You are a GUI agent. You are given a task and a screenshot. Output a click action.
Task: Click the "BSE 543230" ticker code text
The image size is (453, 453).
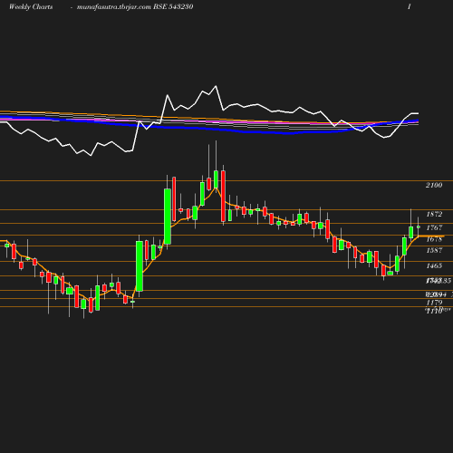coord(173,6)
